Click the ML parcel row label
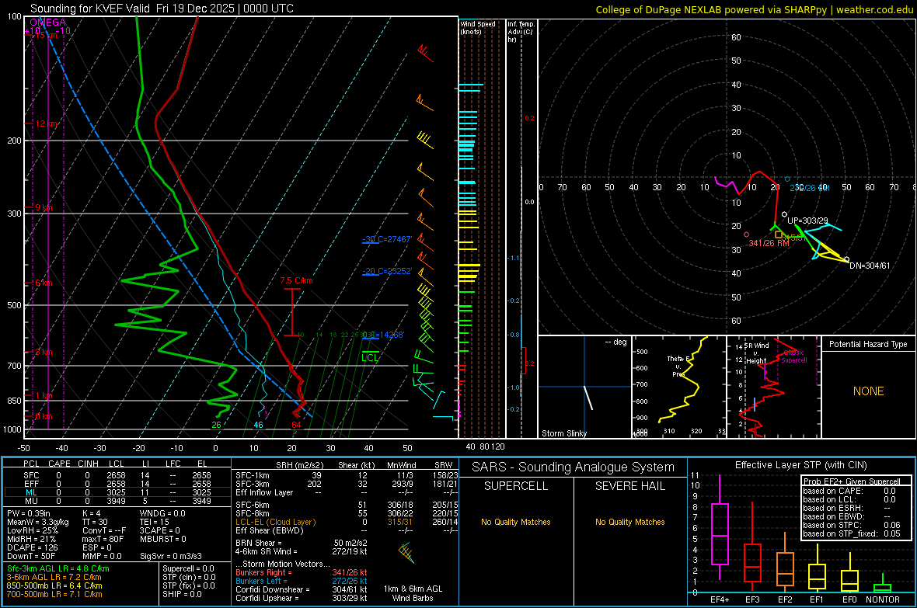This screenshot has height=608, width=917. 32,492
